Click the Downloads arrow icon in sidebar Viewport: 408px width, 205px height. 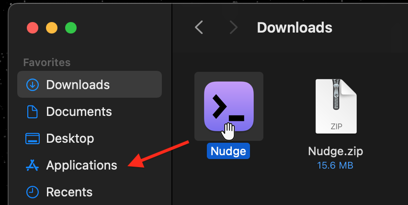click(33, 85)
